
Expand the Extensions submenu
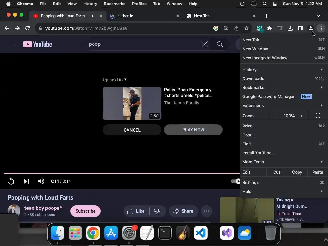pos(284,106)
